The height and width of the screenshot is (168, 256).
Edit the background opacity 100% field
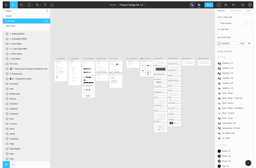[x=243, y=43]
